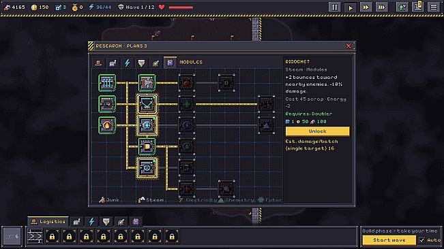Open the factory tab in the build bar
Viewport: 444px width, 249px height.
(x=77, y=222)
